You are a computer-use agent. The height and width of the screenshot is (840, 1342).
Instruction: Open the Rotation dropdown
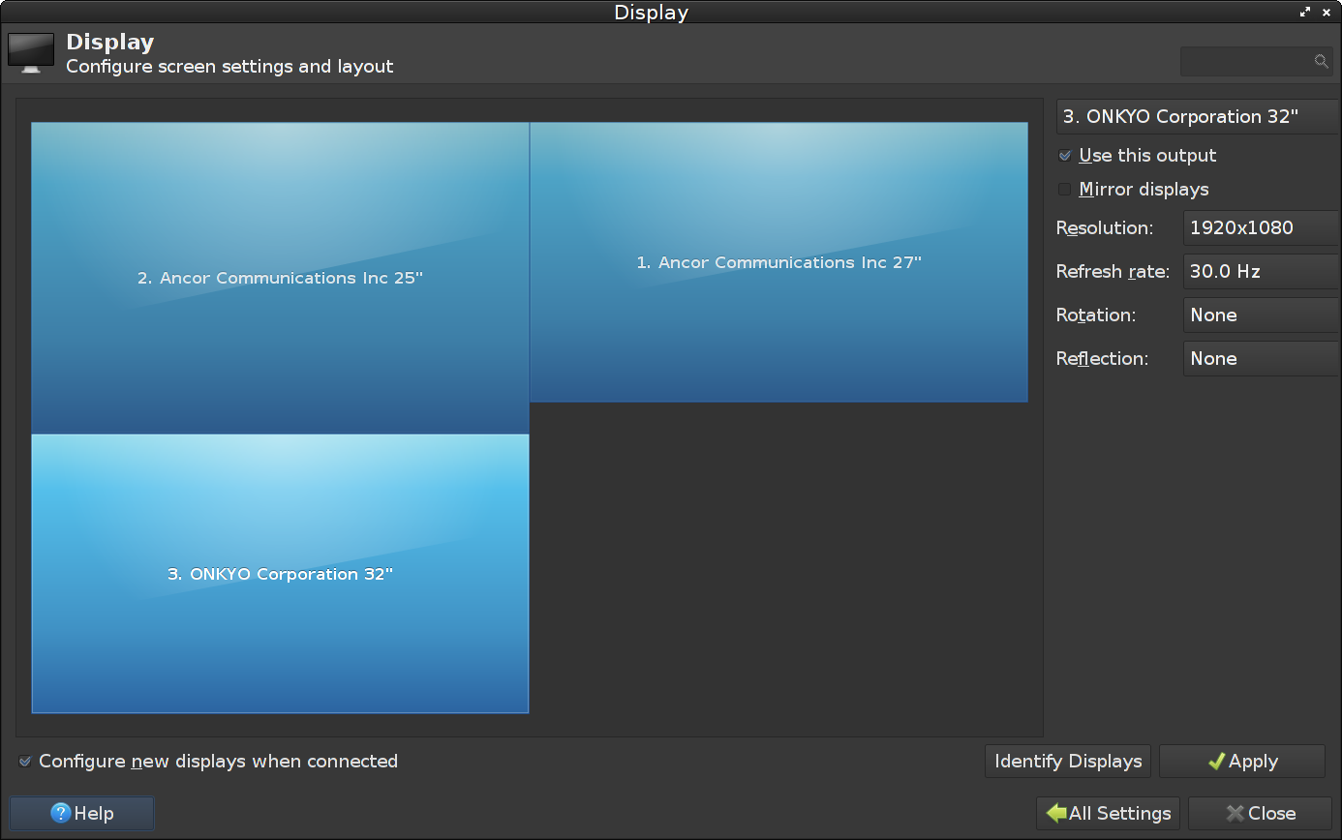click(x=1261, y=315)
